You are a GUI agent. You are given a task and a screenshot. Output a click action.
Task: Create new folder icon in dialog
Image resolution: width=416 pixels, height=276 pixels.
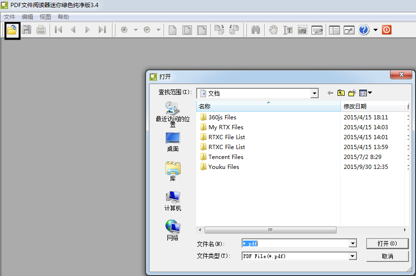(x=352, y=93)
